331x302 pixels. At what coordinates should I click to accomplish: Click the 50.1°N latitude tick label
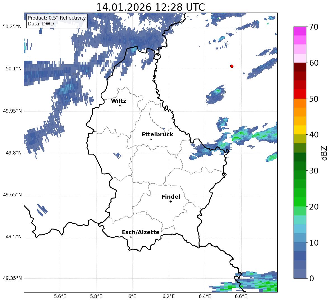pos(14,69)
